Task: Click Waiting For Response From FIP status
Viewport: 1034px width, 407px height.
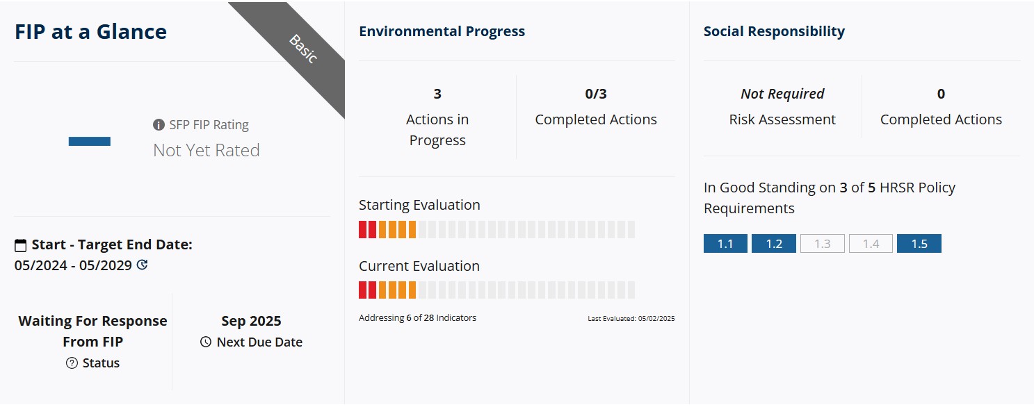Action: (x=92, y=331)
